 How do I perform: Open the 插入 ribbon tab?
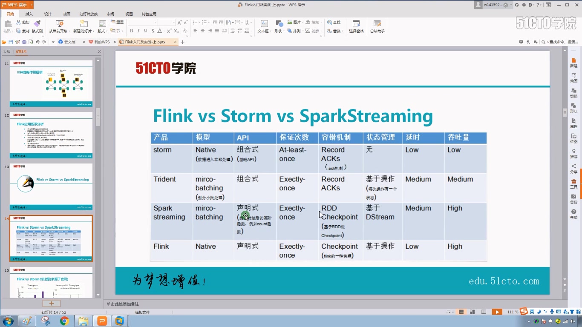[x=29, y=14]
